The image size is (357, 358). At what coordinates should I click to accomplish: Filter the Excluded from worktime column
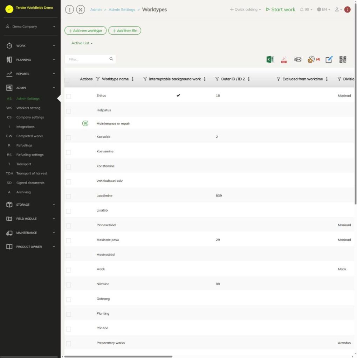[x=279, y=79]
